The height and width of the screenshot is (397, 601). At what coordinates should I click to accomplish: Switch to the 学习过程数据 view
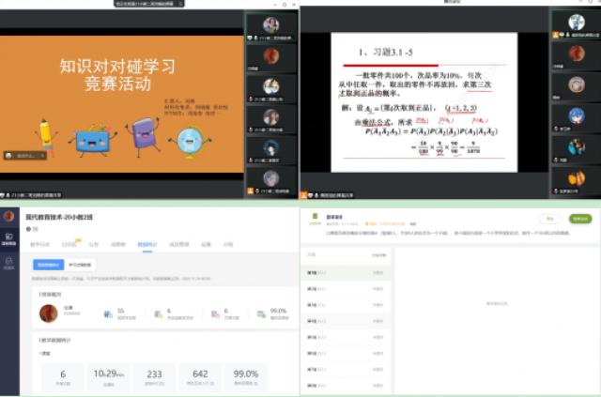pos(82,266)
